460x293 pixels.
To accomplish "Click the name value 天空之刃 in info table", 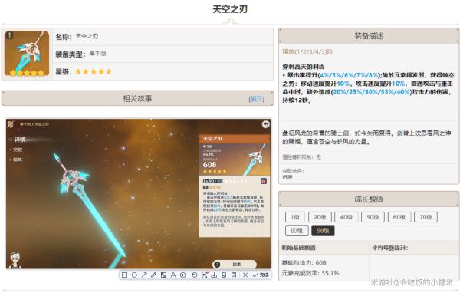I will [x=87, y=36].
